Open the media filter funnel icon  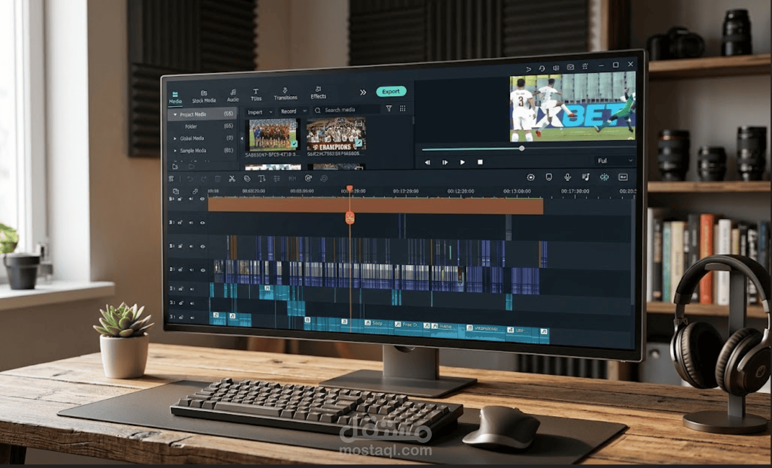[389, 108]
